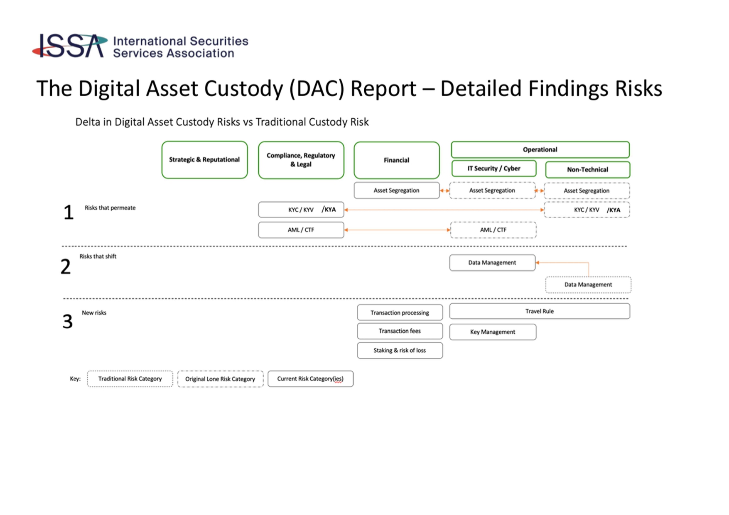Select the dashed KYC / KYV /KYA box under Non-Technical
This screenshot has height=515, width=729.
587,210
